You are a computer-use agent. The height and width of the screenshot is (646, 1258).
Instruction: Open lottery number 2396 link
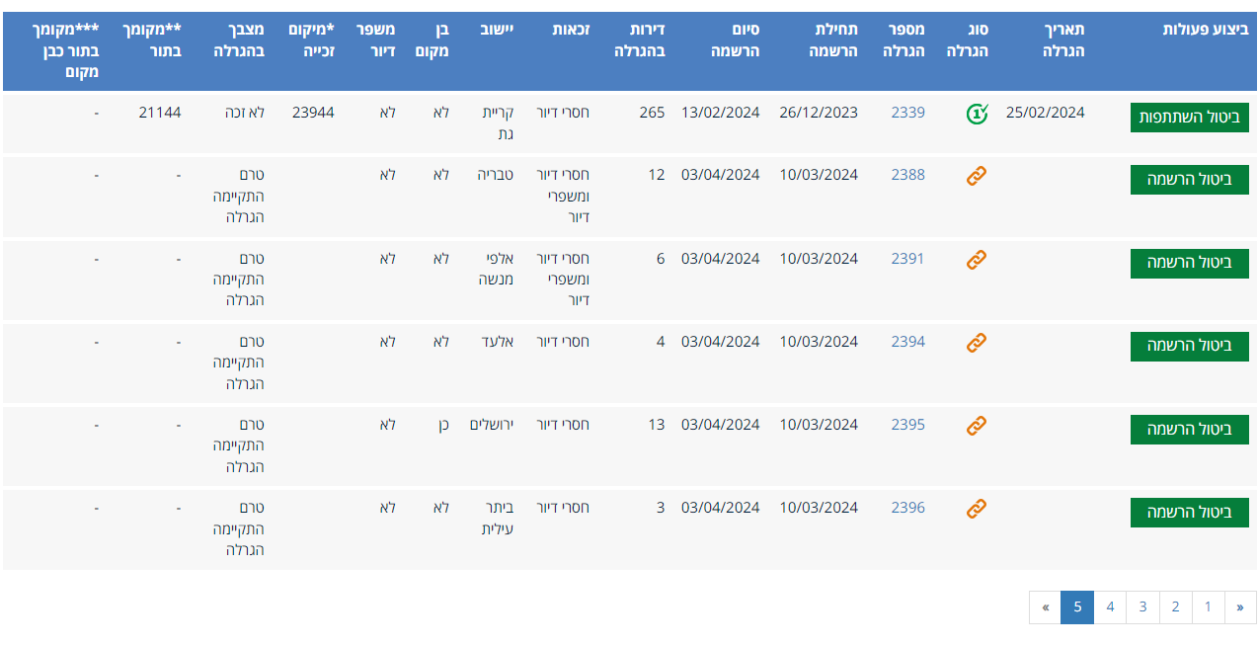(907, 508)
